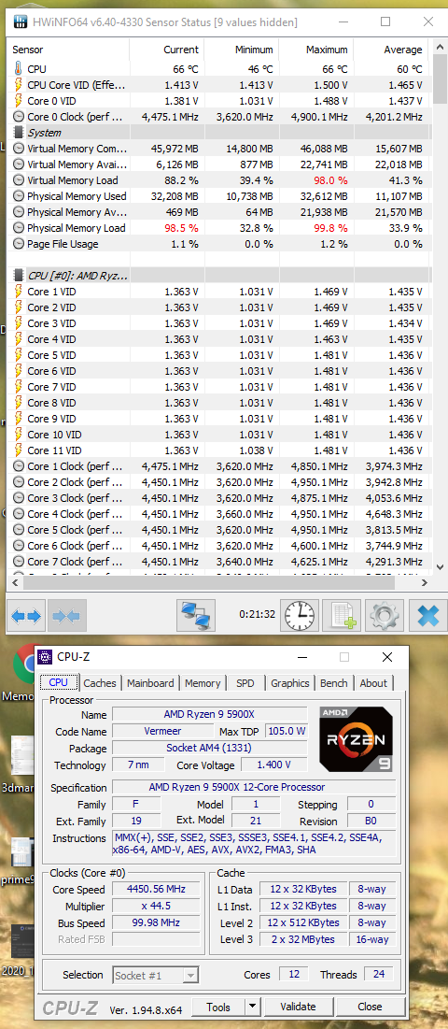Open the Socket #1 selection dropdown

tap(155, 975)
